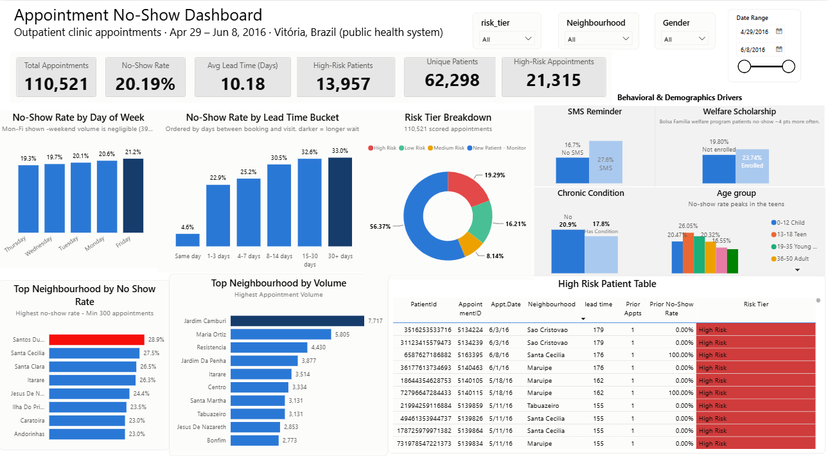This screenshot has height=456, width=828.
Task: Select New Patient - Monitor legend item
Action: point(497,148)
